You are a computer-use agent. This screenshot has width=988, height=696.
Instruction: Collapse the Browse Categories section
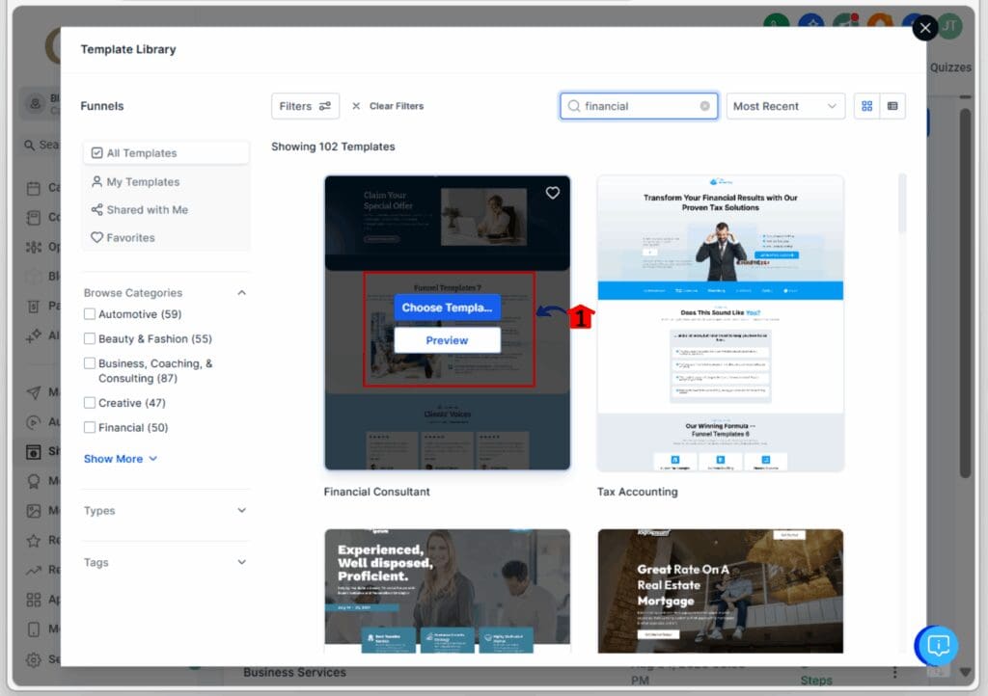pos(241,292)
